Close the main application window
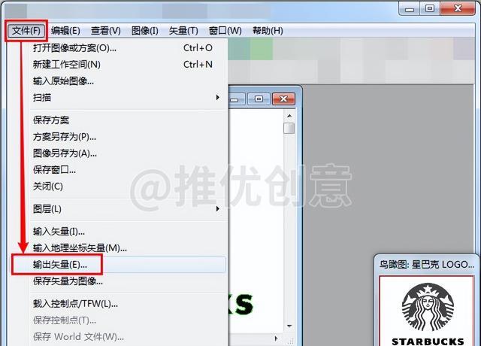The width and height of the screenshot is (481, 346). 458,8
